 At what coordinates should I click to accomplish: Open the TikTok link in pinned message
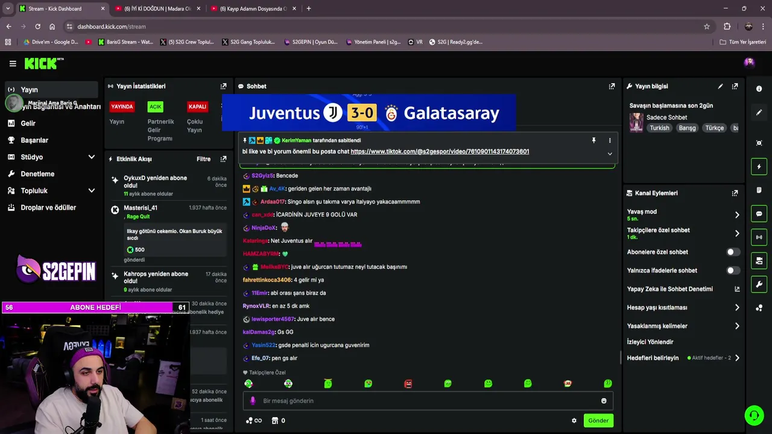440,152
